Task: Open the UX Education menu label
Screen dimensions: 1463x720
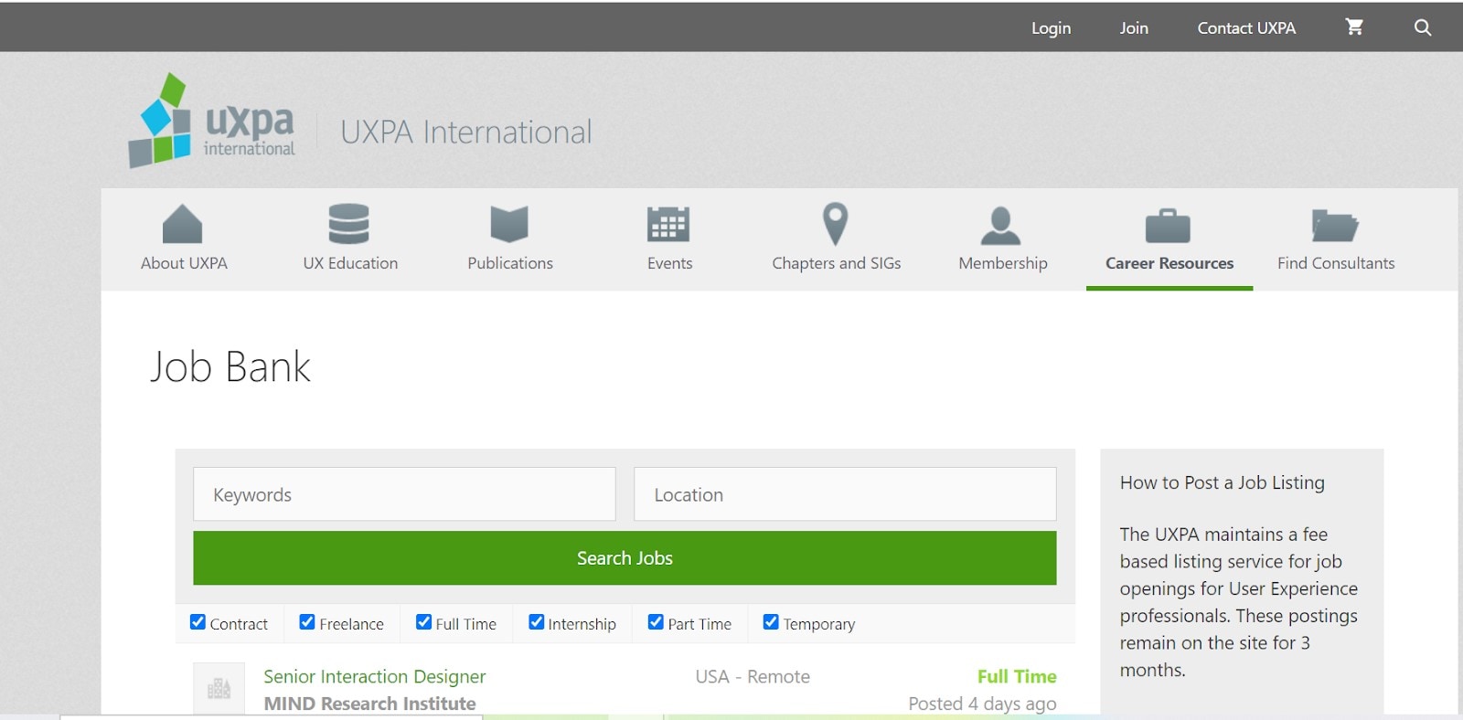Action: 350,263
